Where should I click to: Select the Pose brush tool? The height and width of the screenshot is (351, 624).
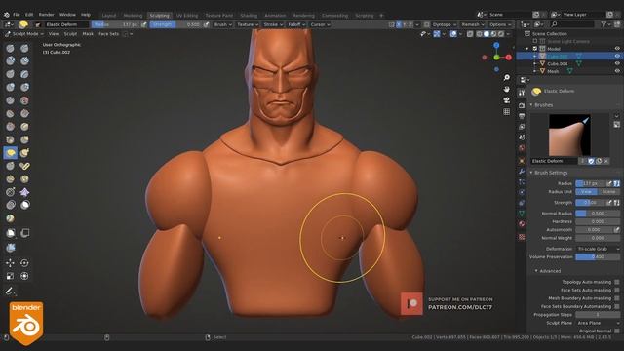tap(24, 166)
